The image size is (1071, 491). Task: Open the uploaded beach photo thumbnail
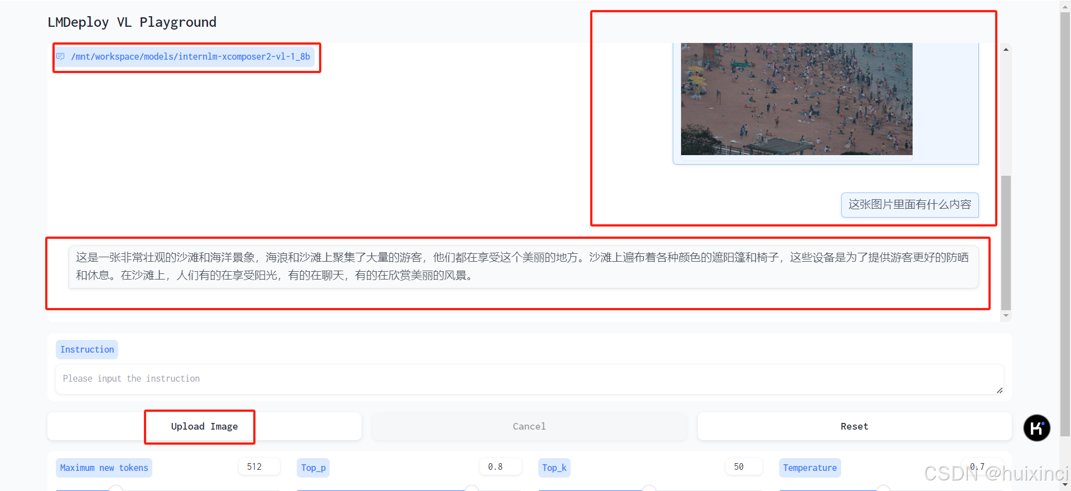coord(797,99)
